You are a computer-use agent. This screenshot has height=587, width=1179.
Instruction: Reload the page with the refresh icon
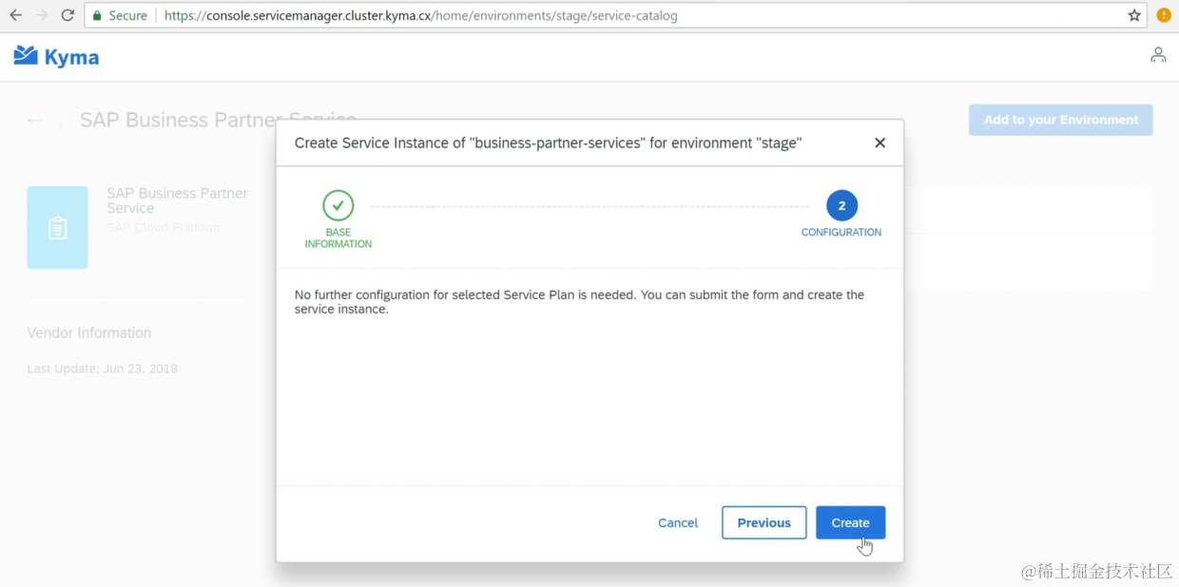(68, 15)
